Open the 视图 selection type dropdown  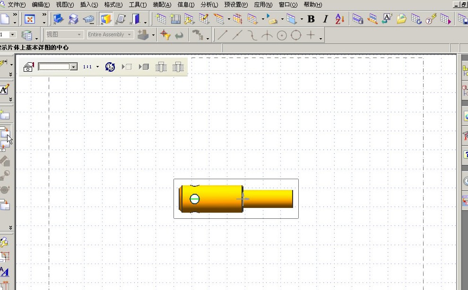[64, 34]
